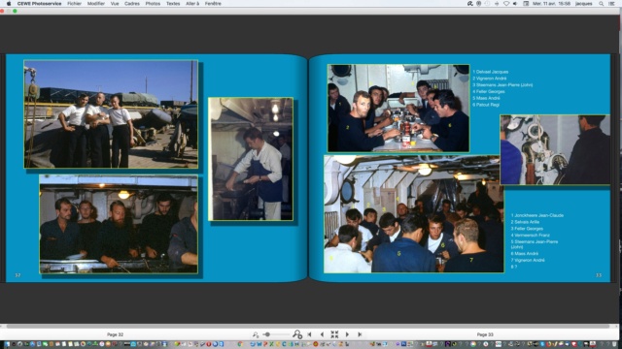Click the fit-to-screen arrows icon
The height and width of the screenshot is (349, 622).
coord(334,334)
